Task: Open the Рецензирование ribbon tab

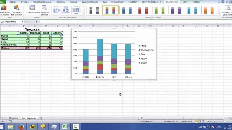Action: coord(90,2)
